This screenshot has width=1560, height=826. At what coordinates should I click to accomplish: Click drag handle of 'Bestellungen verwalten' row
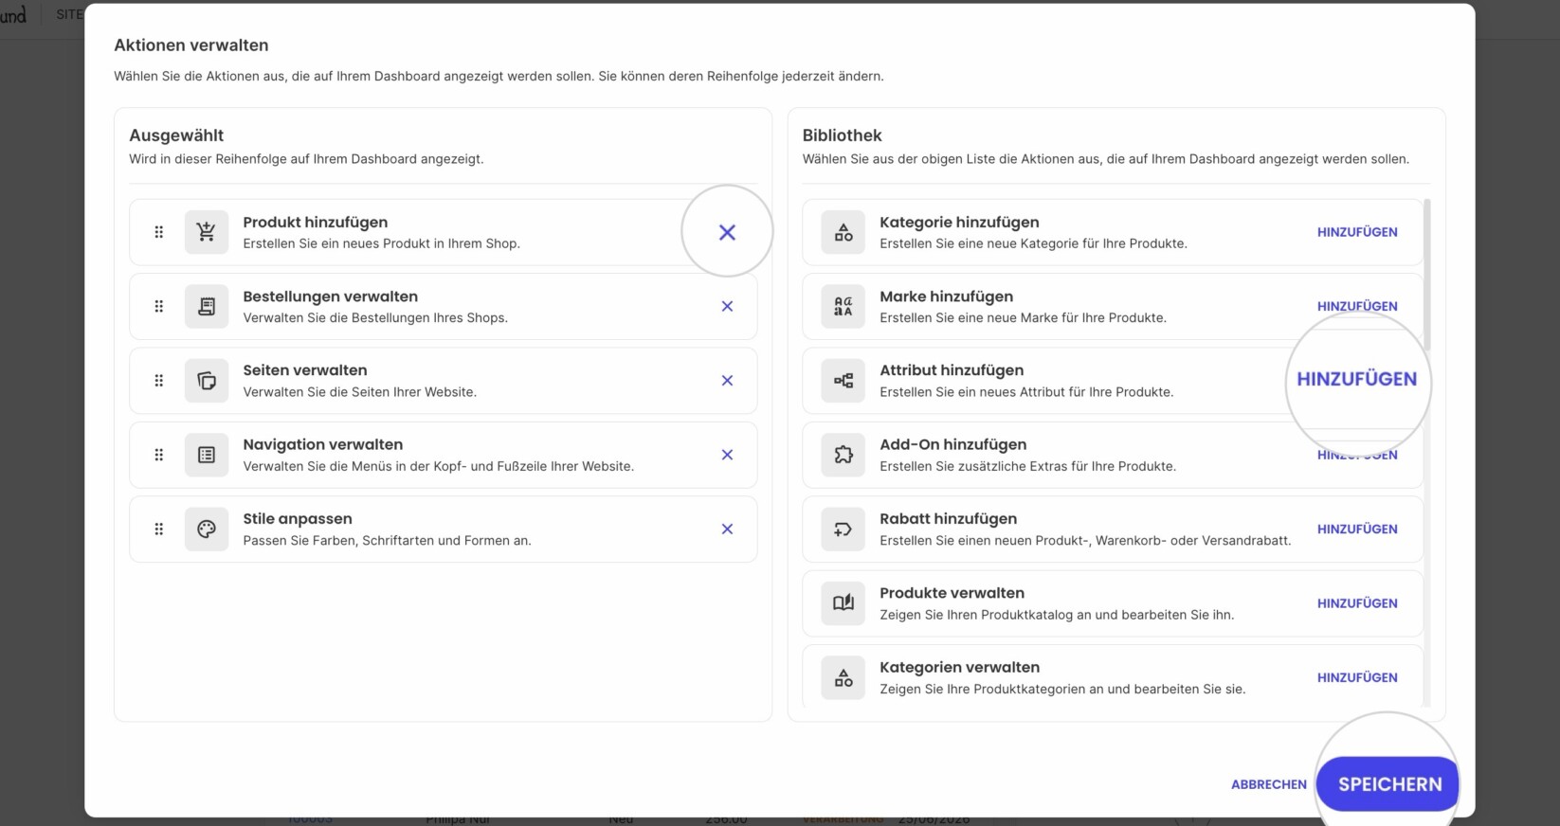pyautogui.click(x=159, y=306)
